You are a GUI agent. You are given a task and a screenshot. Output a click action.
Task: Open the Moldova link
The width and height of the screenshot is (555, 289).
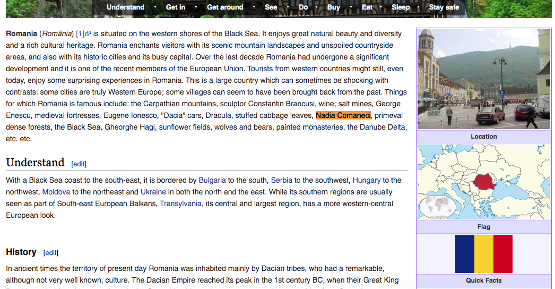tap(56, 192)
